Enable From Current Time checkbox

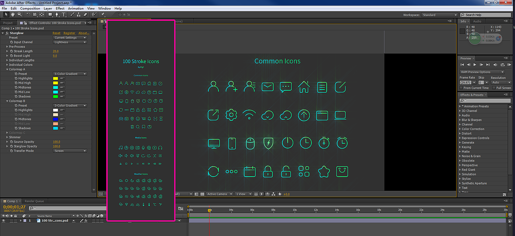[461, 88]
